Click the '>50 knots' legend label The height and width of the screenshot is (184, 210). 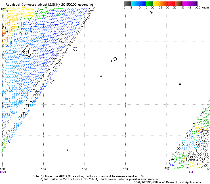[202, 7]
